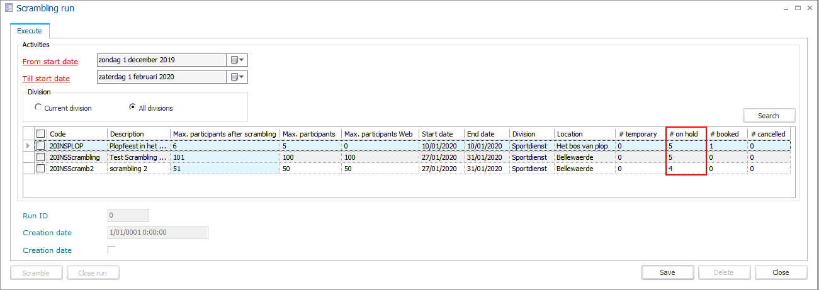Image resolution: width=819 pixels, height=290 pixels.
Task: Tick the checkbox for row 20INSScrambling
Action: 41,157
